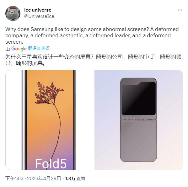Click the lower gray half of flip phone
Viewport: 188px width, 187px height.
point(138,141)
